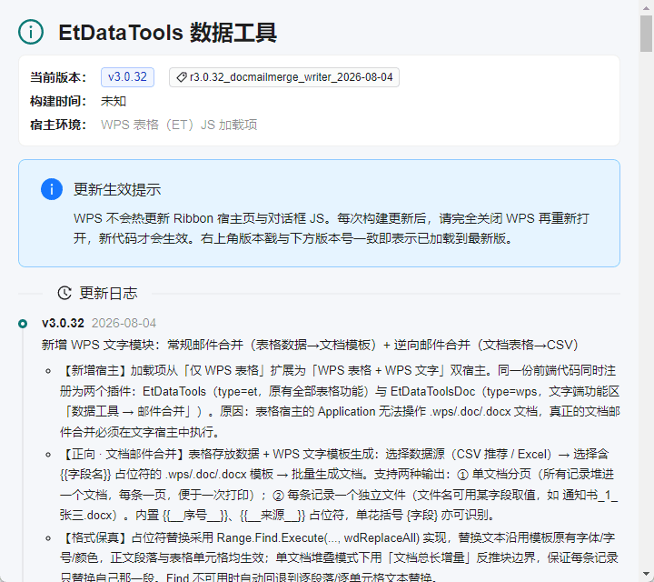The height and width of the screenshot is (582, 654).
Task: Click the r3.0.32_docmailmerge_writer build tag
Action: (284, 77)
